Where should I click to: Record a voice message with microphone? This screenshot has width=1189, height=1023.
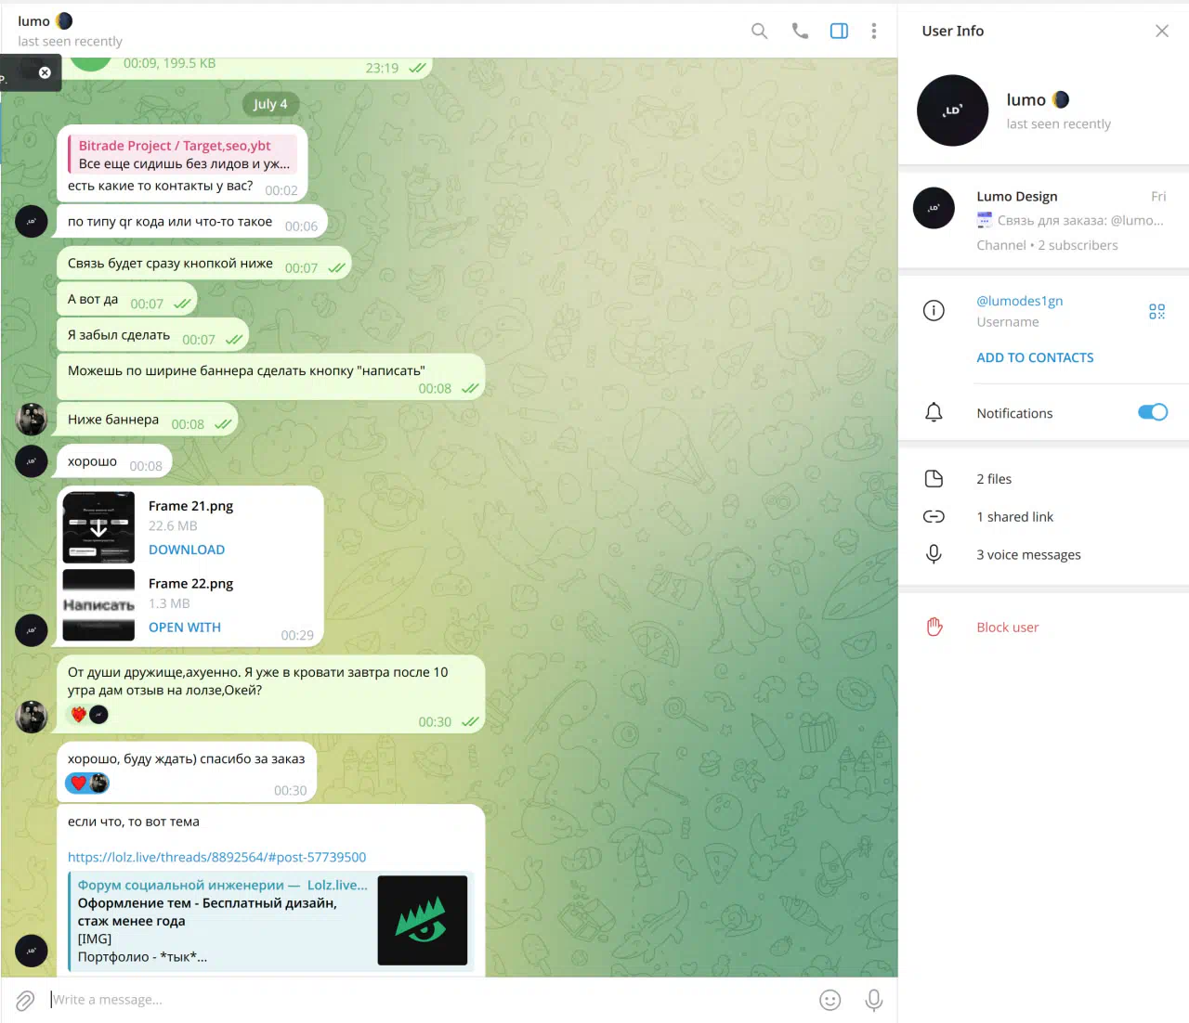[x=873, y=1000]
